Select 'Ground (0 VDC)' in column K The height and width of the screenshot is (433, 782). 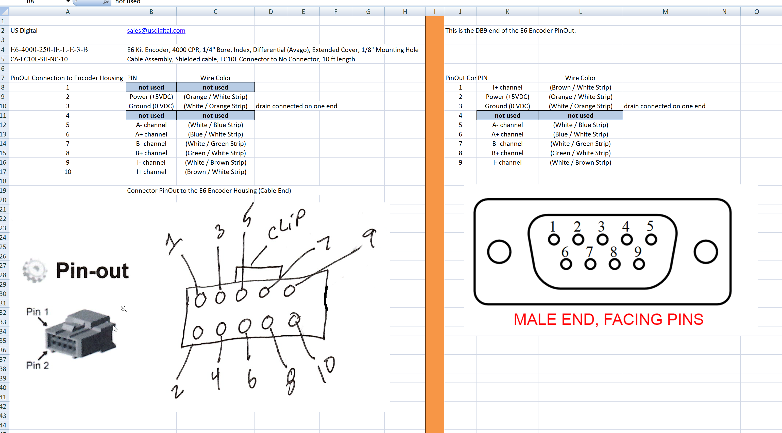[507, 106]
